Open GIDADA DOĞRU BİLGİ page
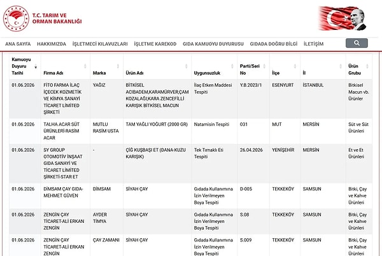Viewport: 382px width, 256px height. (x=274, y=44)
